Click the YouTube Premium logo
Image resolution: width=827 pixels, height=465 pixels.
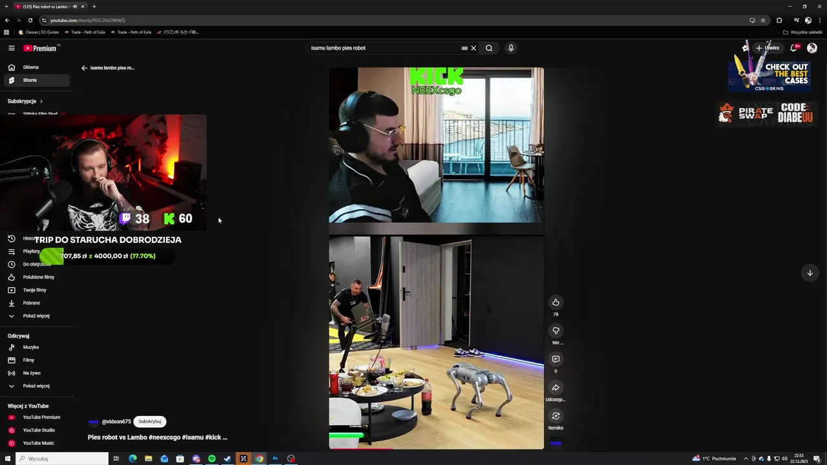(x=40, y=48)
